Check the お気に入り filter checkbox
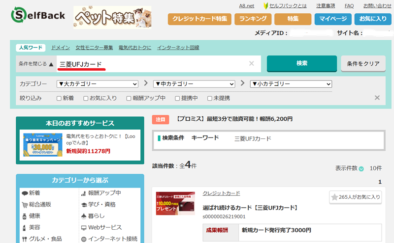Image resolution: width=394 pixels, height=243 pixels. tap(86, 99)
